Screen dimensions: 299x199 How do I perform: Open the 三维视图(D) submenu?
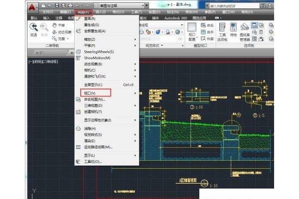pyautogui.click(x=107, y=105)
